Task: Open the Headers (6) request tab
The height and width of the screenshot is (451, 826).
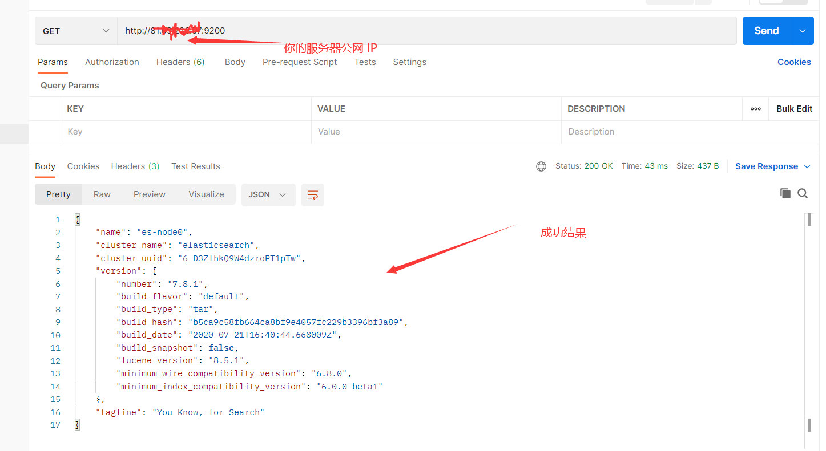Action: click(x=180, y=62)
